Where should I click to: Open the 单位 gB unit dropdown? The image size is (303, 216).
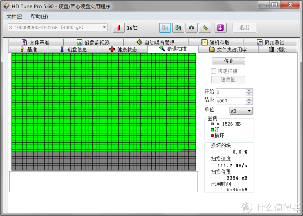click(x=241, y=111)
